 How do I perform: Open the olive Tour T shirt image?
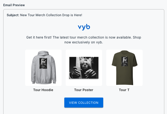(124, 68)
